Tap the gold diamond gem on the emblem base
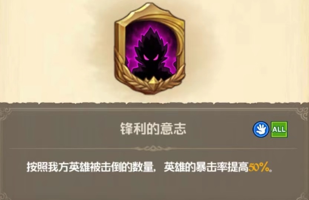Viewport: 309px width, 200px height. [x=153, y=82]
